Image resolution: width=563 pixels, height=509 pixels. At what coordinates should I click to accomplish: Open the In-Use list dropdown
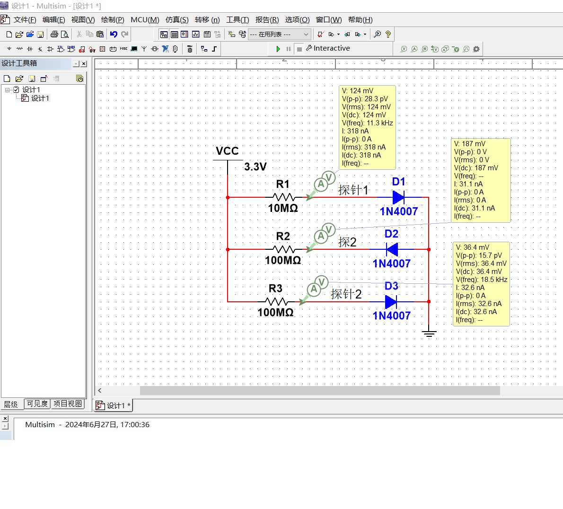coord(279,35)
